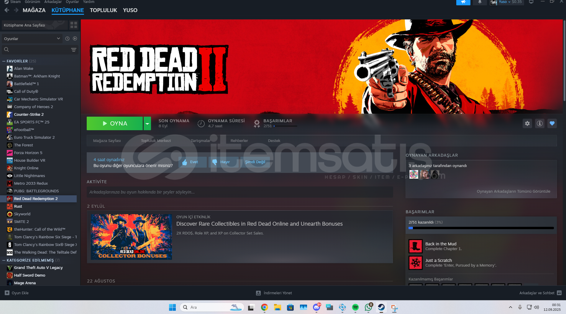Click the small achievements progress bar near BAŞARIMLAR
Screen dimensions: 566x314
click(x=286, y=126)
